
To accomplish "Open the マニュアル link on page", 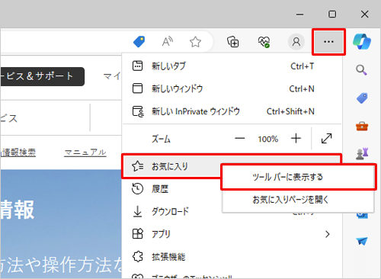I will point(85,152).
